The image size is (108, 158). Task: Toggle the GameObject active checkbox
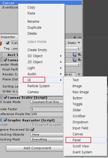[8, 43]
